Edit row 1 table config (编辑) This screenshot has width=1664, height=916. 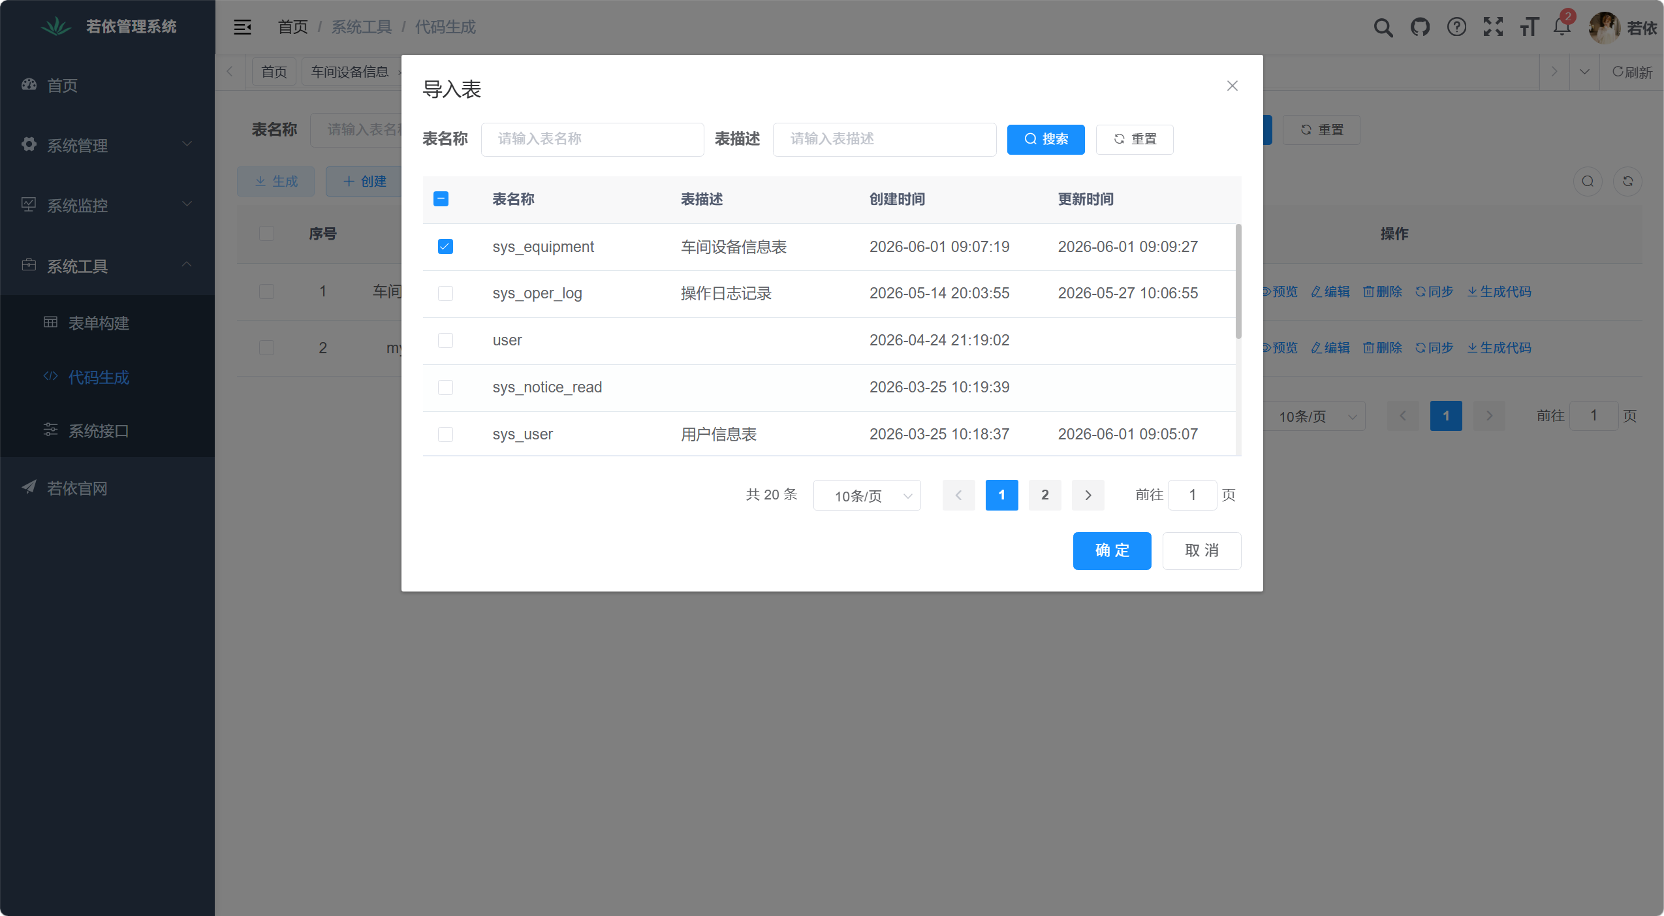[x=1330, y=292]
